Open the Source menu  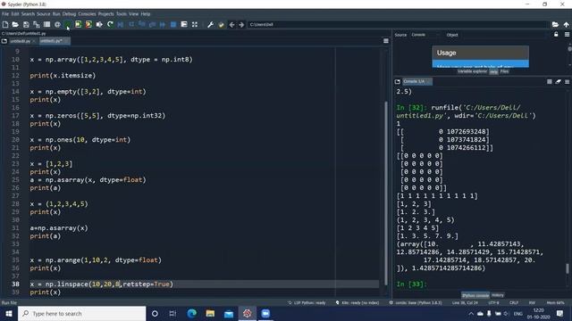(44, 14)
